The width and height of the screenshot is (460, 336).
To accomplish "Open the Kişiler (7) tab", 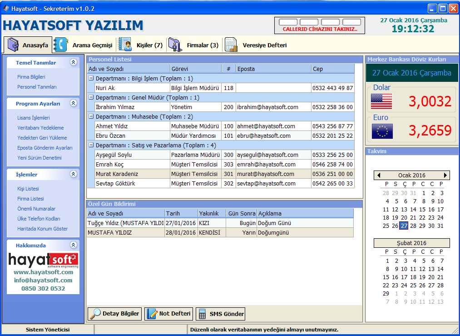I will [141, 45].
